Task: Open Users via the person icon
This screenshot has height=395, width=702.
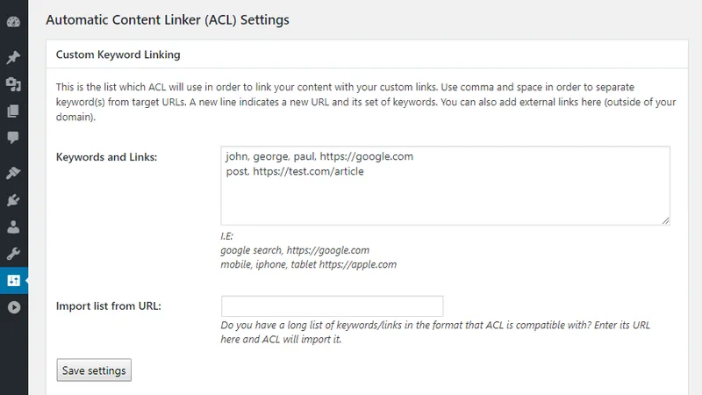Action: coord(13,227)
